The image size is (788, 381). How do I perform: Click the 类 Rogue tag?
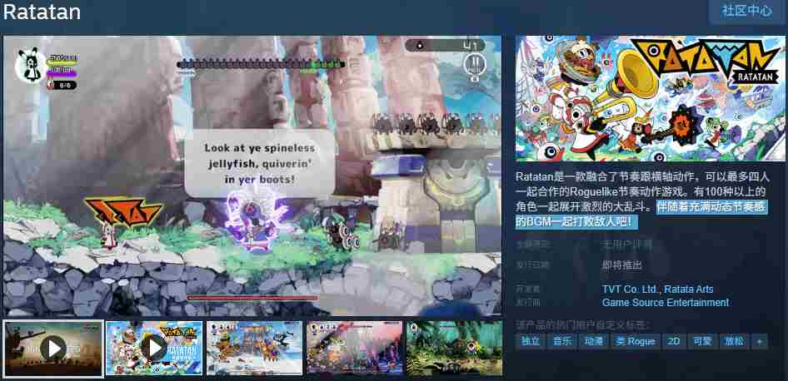635,341
